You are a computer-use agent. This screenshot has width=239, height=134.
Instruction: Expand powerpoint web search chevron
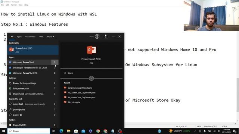(x=55, y=109)
